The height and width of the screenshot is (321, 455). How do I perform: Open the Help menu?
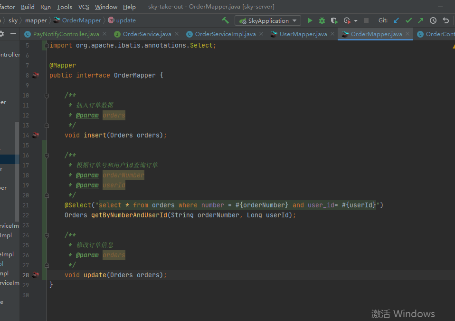click(x=129, y=7)
